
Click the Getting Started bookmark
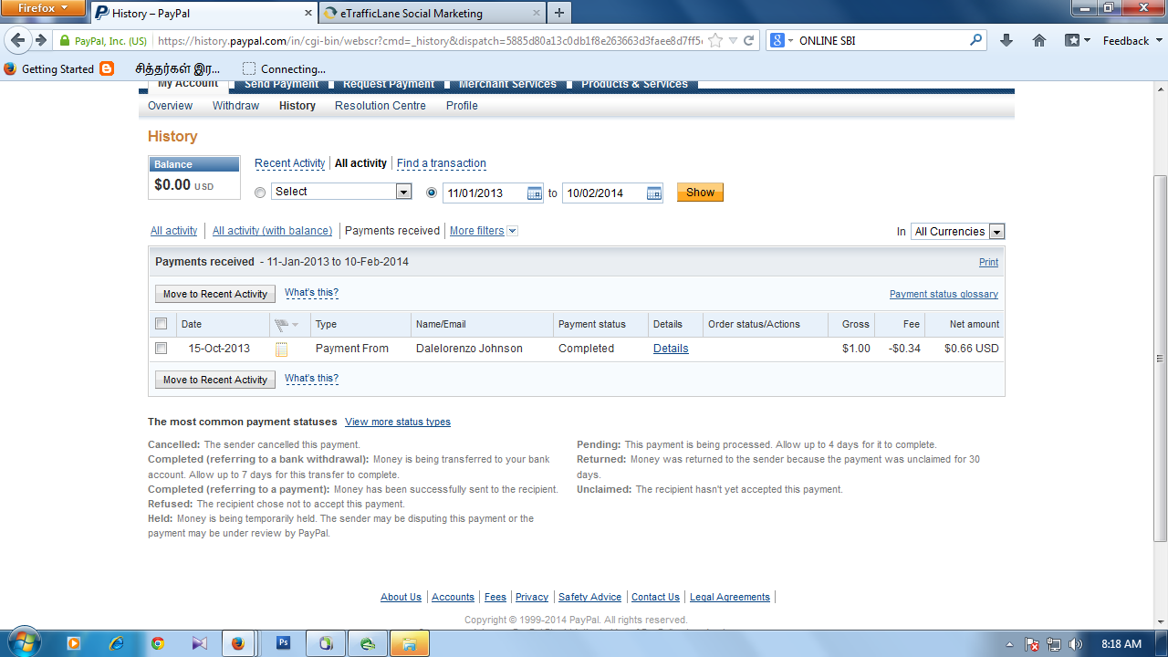49,68
